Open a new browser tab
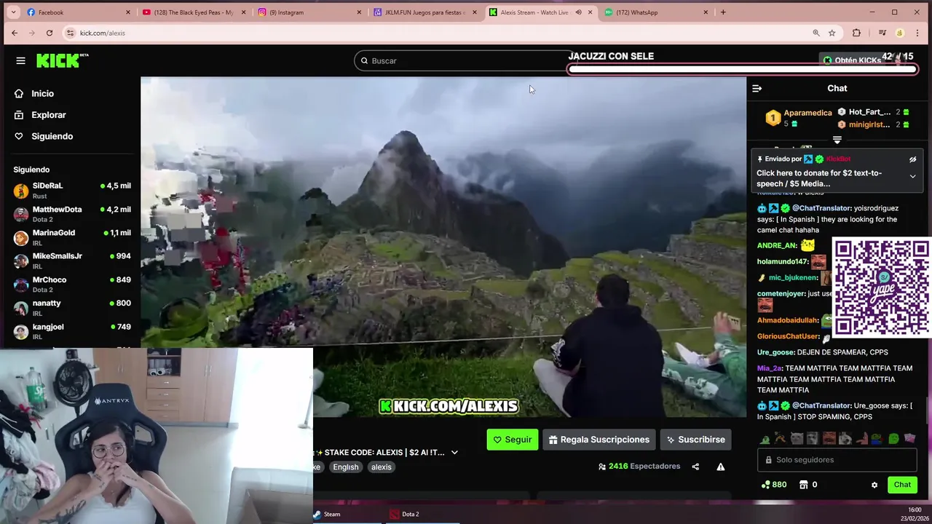This screenshot has height=524, width=932. tap(723, 12)
